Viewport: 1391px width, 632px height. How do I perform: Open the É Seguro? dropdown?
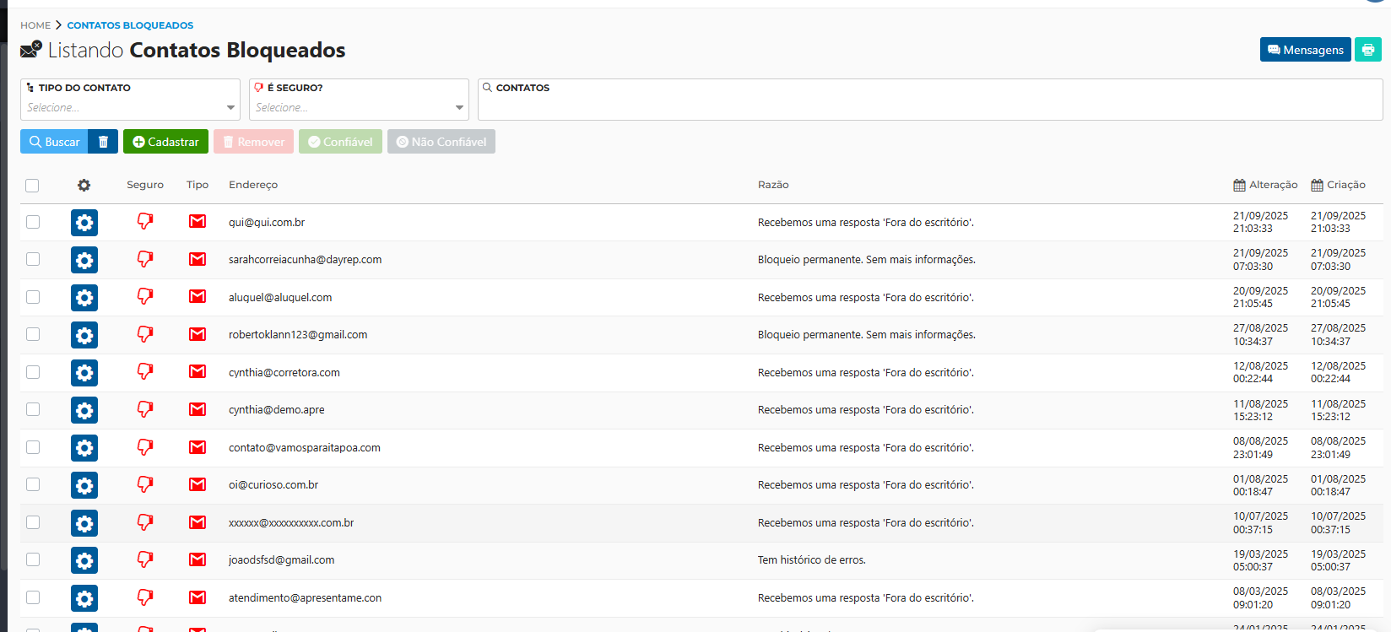[x=359, y=107]
